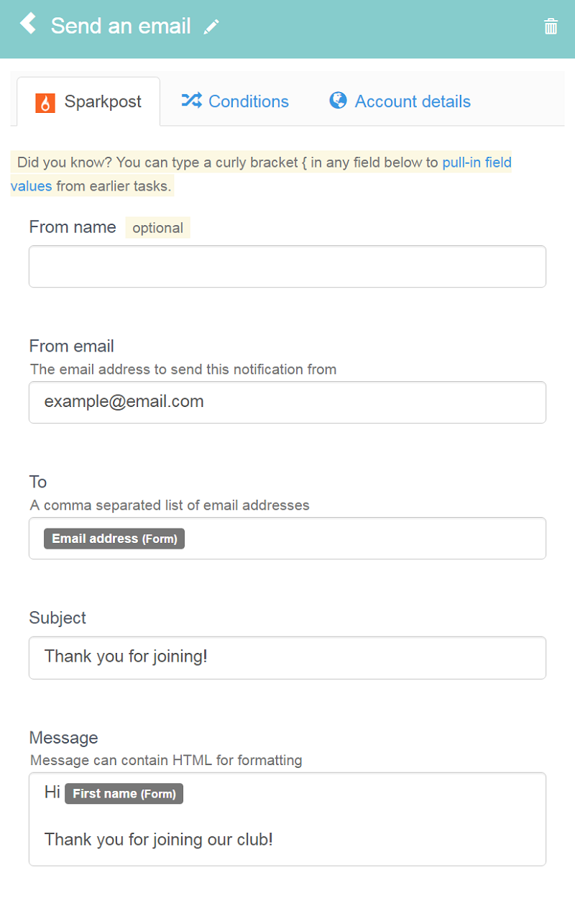Click the orange Sparkpost flame icon

pos(45,103)
